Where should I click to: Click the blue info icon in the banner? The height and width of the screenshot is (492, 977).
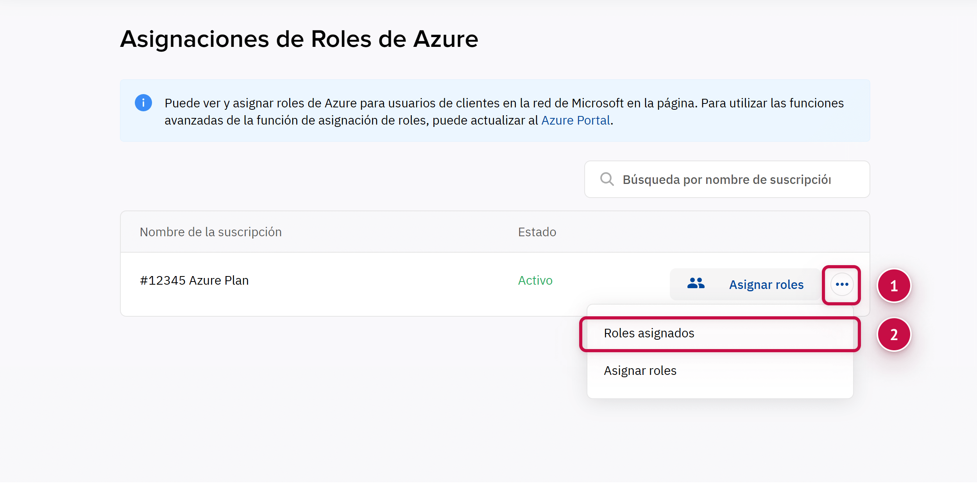(x=143, y=103)
